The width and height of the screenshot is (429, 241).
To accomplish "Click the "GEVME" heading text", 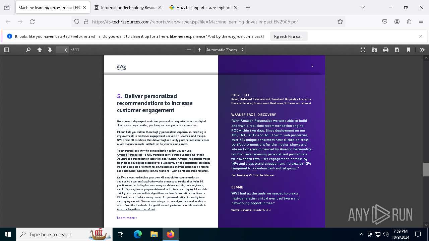I will [237, 187].
